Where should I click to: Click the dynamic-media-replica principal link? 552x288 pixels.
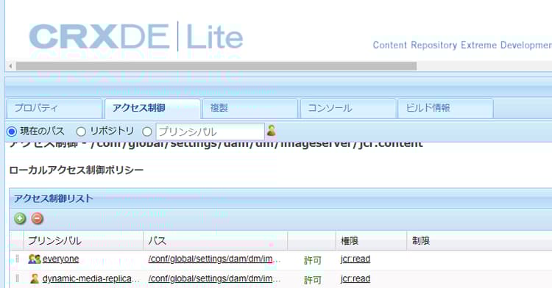(x=91, y=278)
